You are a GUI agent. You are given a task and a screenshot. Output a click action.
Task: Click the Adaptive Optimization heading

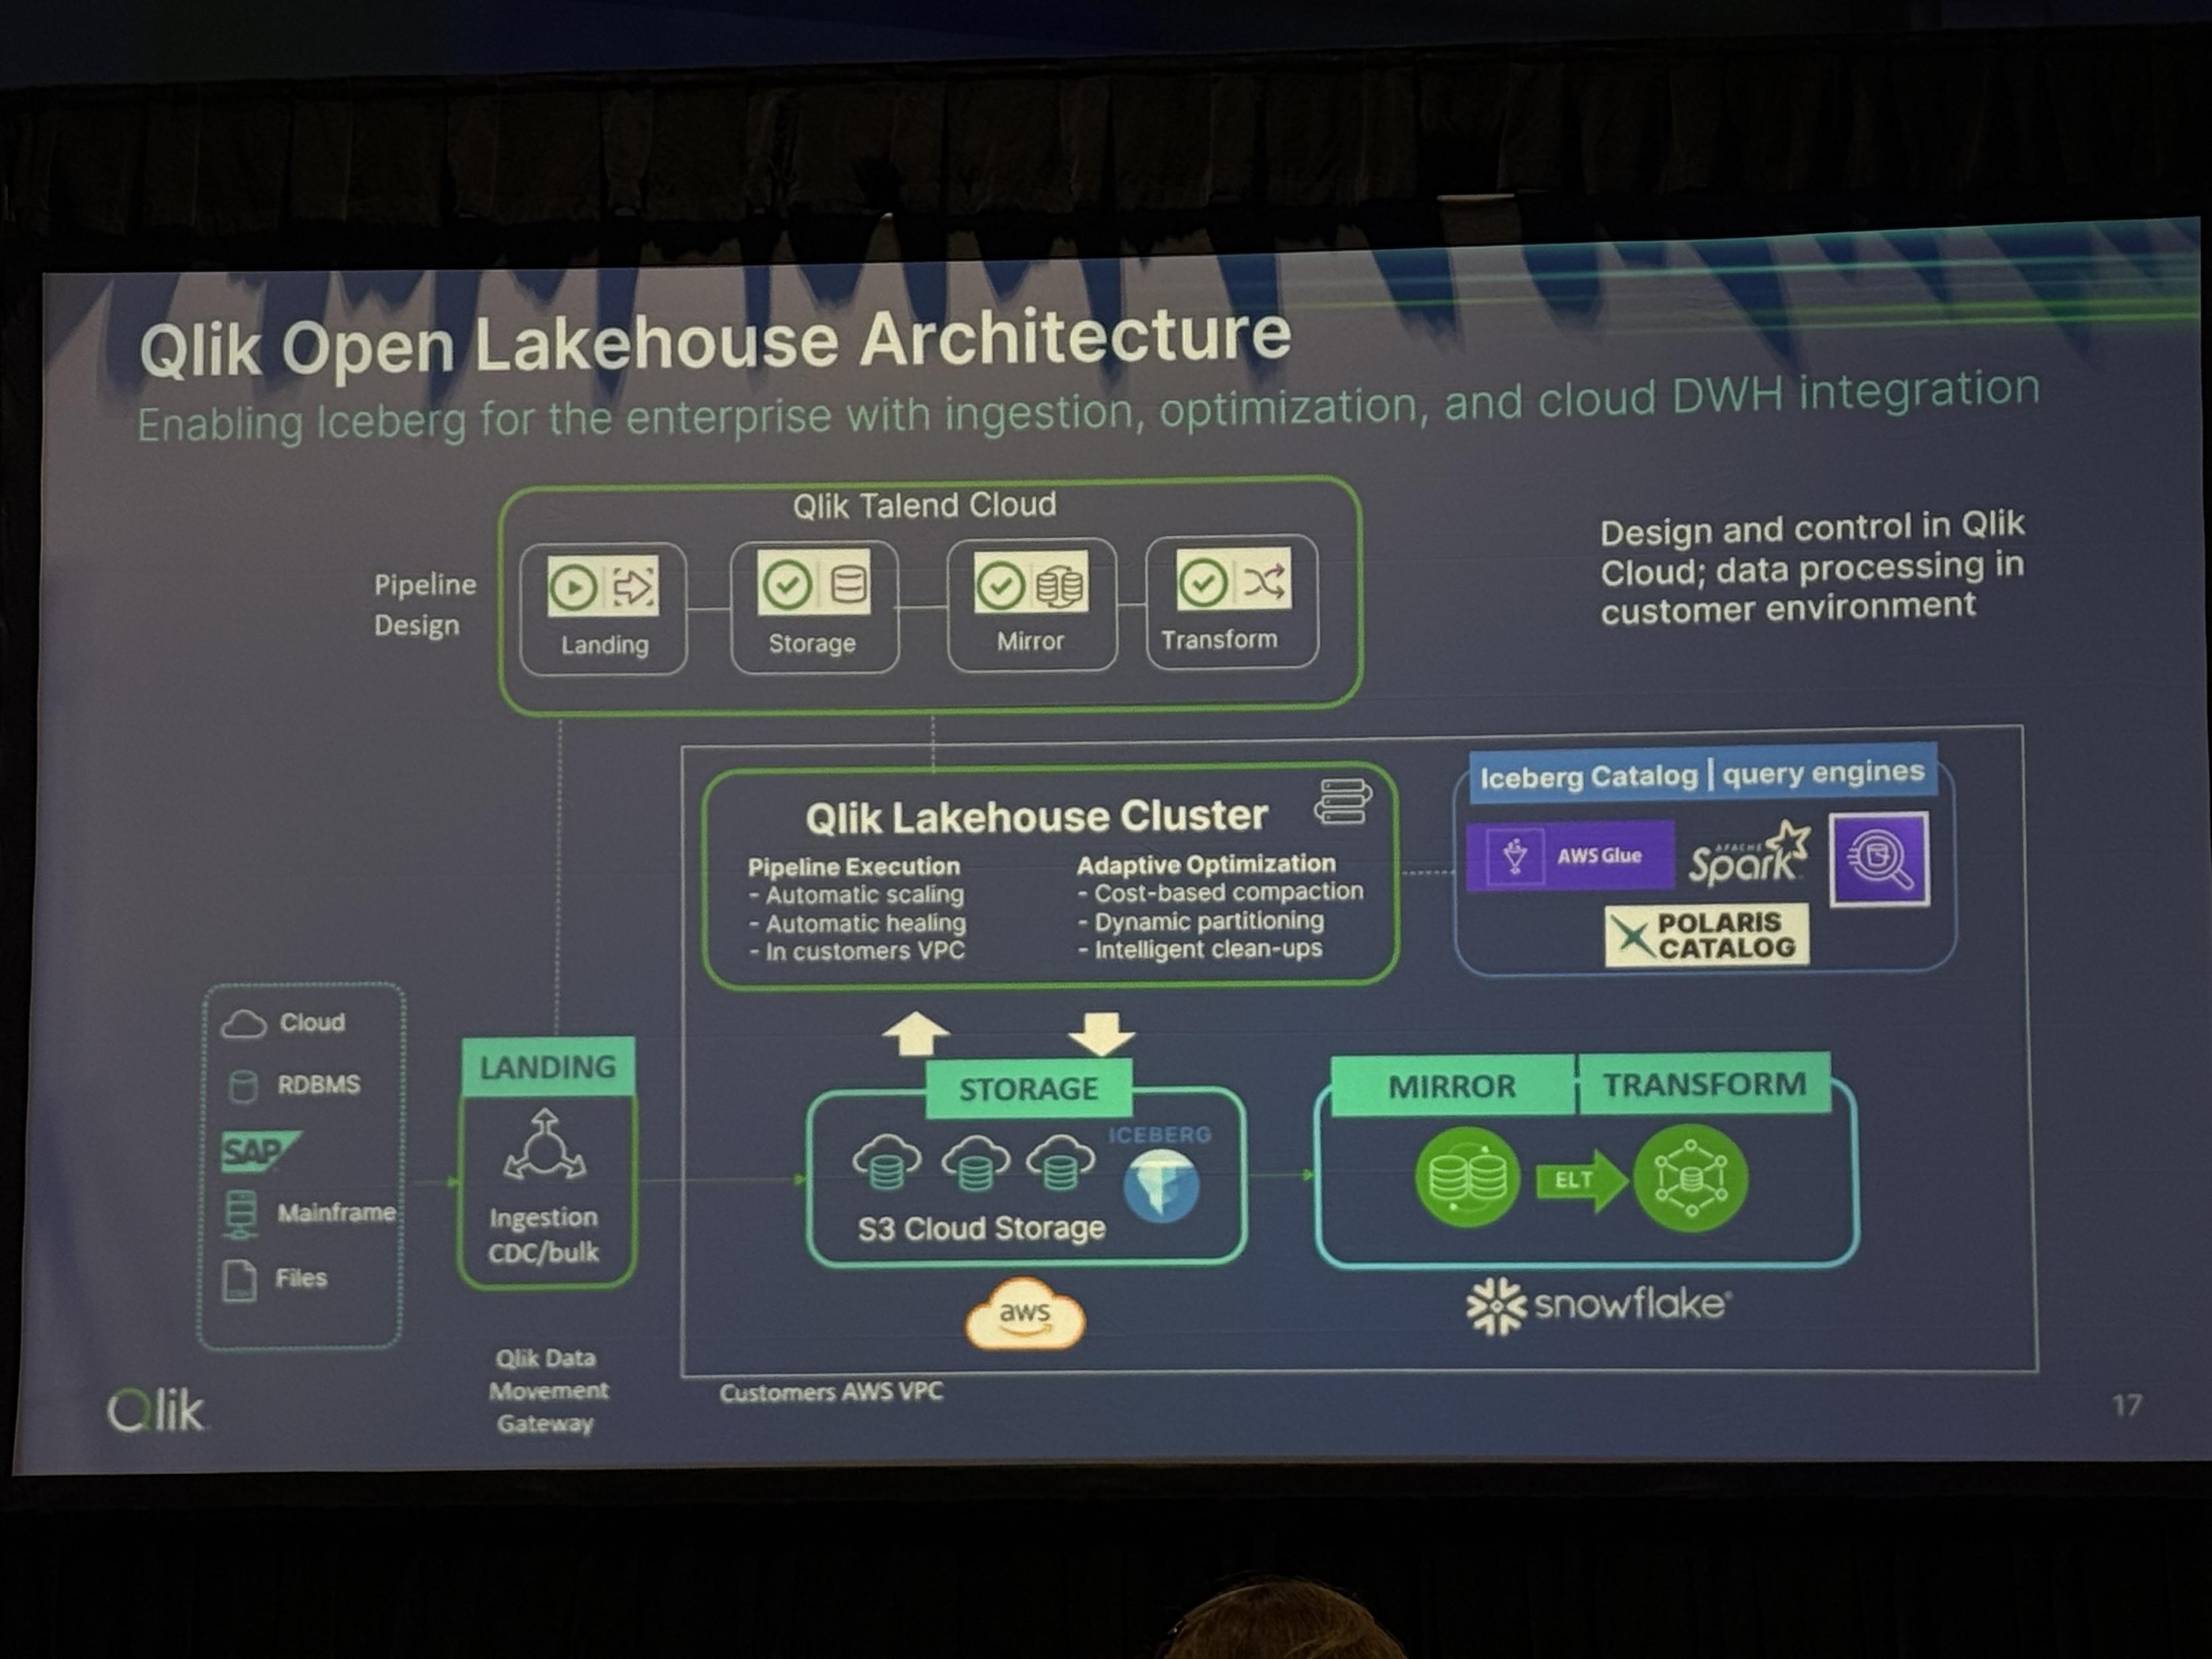pyautogui.click(x=1206, y=863)
